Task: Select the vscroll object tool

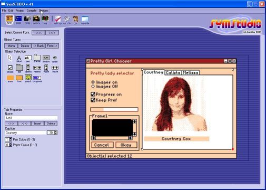Action: click(28, 68)
